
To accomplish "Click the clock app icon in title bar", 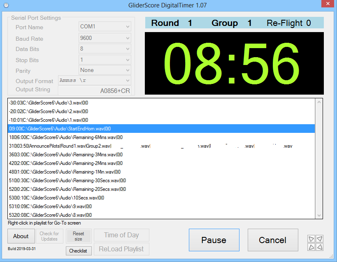I will 6,5.
